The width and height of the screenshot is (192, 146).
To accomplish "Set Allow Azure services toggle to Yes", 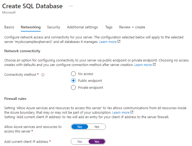I will (97, 127).
